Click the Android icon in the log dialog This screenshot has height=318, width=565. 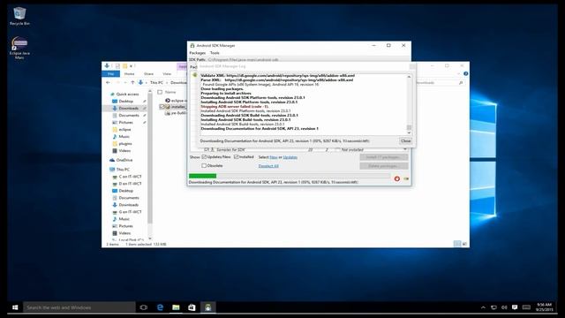coord(195,75)
